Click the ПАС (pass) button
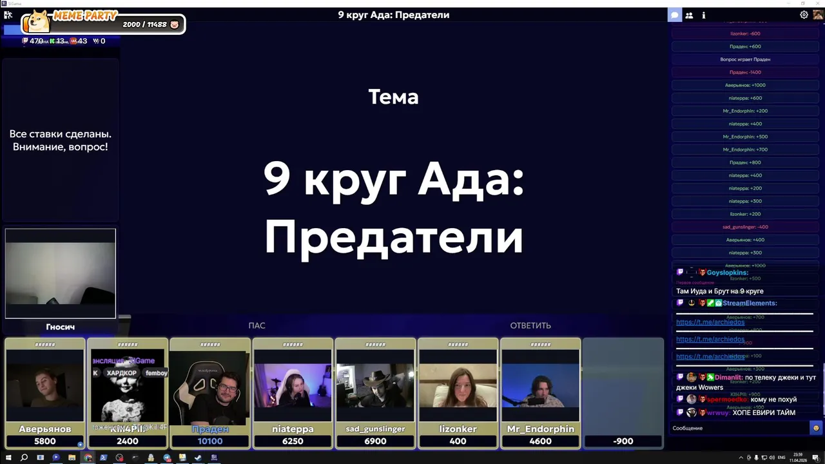 pyautogui.click(x=257, y=325)
